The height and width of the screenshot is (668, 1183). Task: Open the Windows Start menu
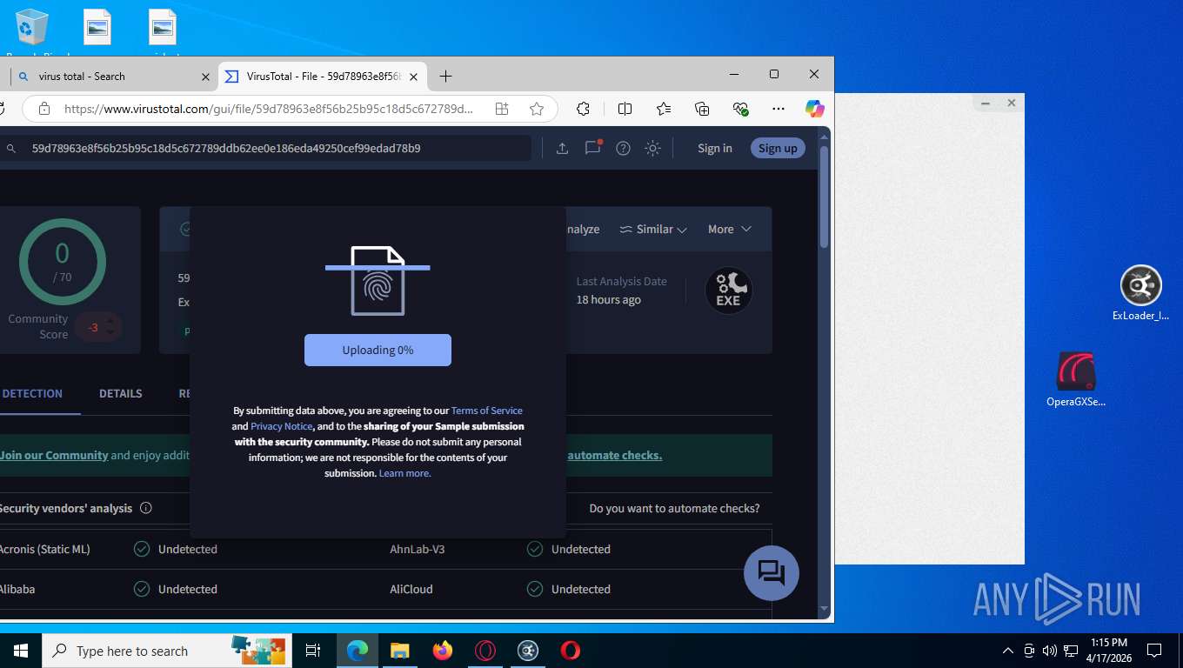pyautogui.click(x=21, y=651)
